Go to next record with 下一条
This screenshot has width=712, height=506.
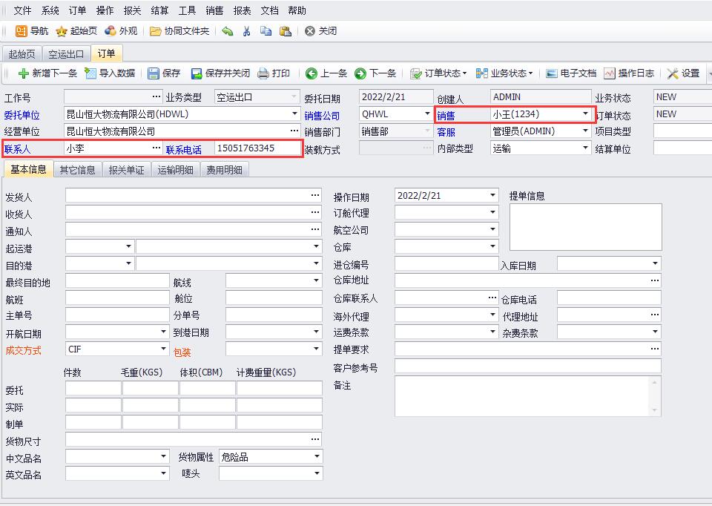[375, 73]
